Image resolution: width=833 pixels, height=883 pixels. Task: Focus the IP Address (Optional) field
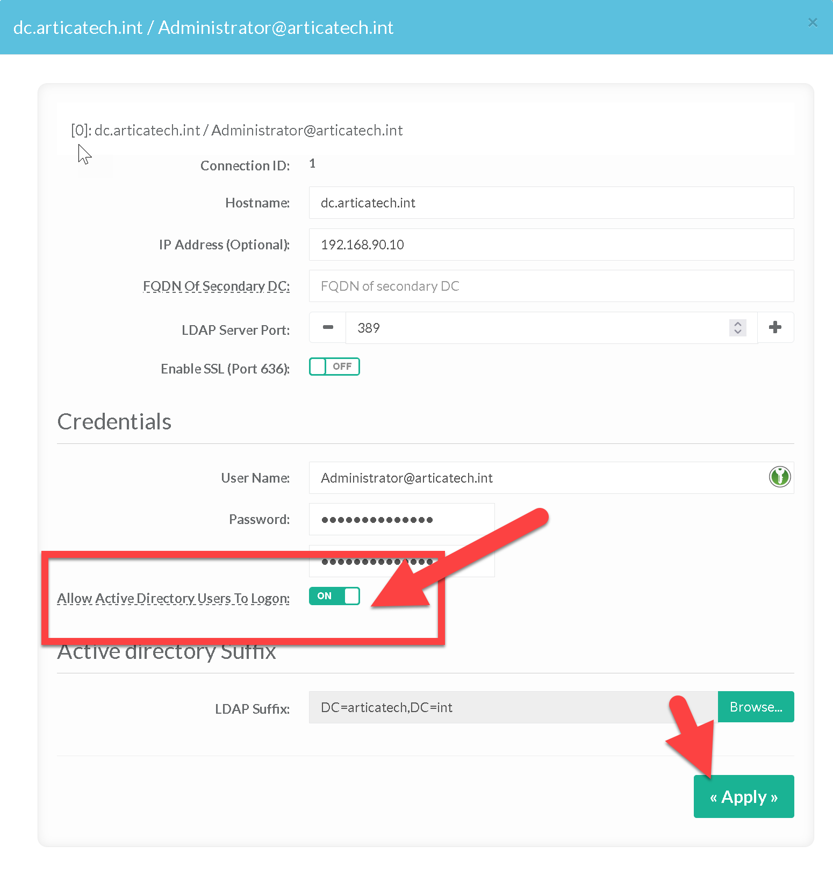(551, 245)
